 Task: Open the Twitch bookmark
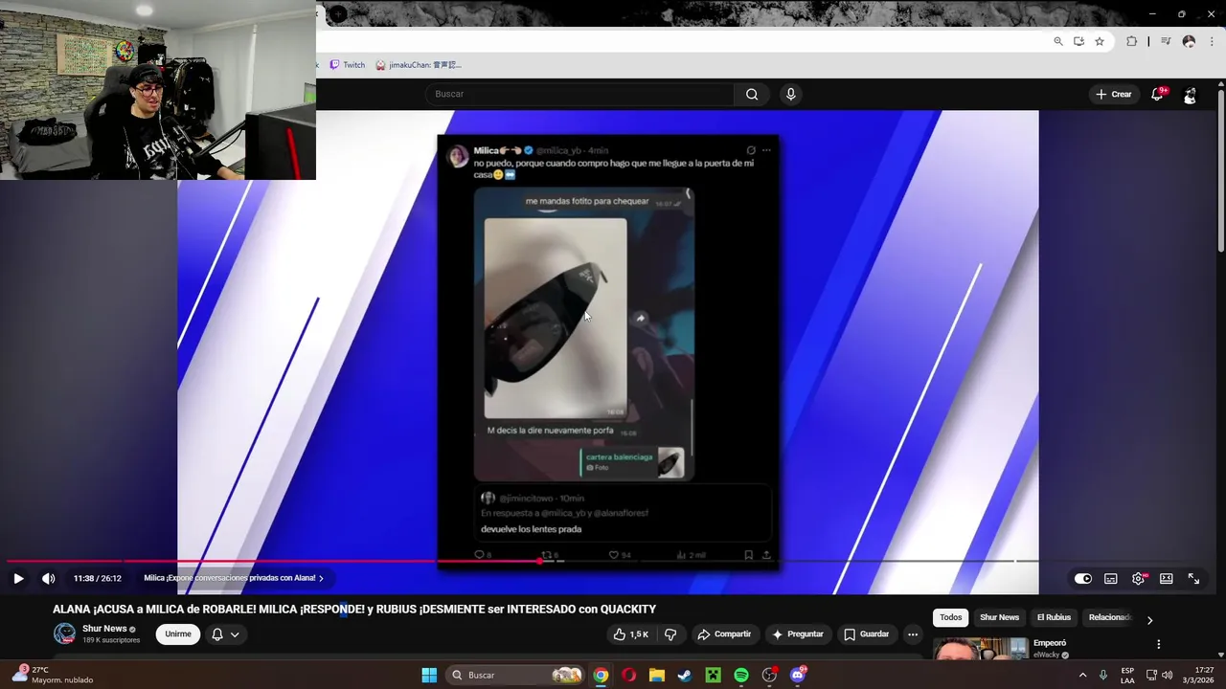pos(348,65)
